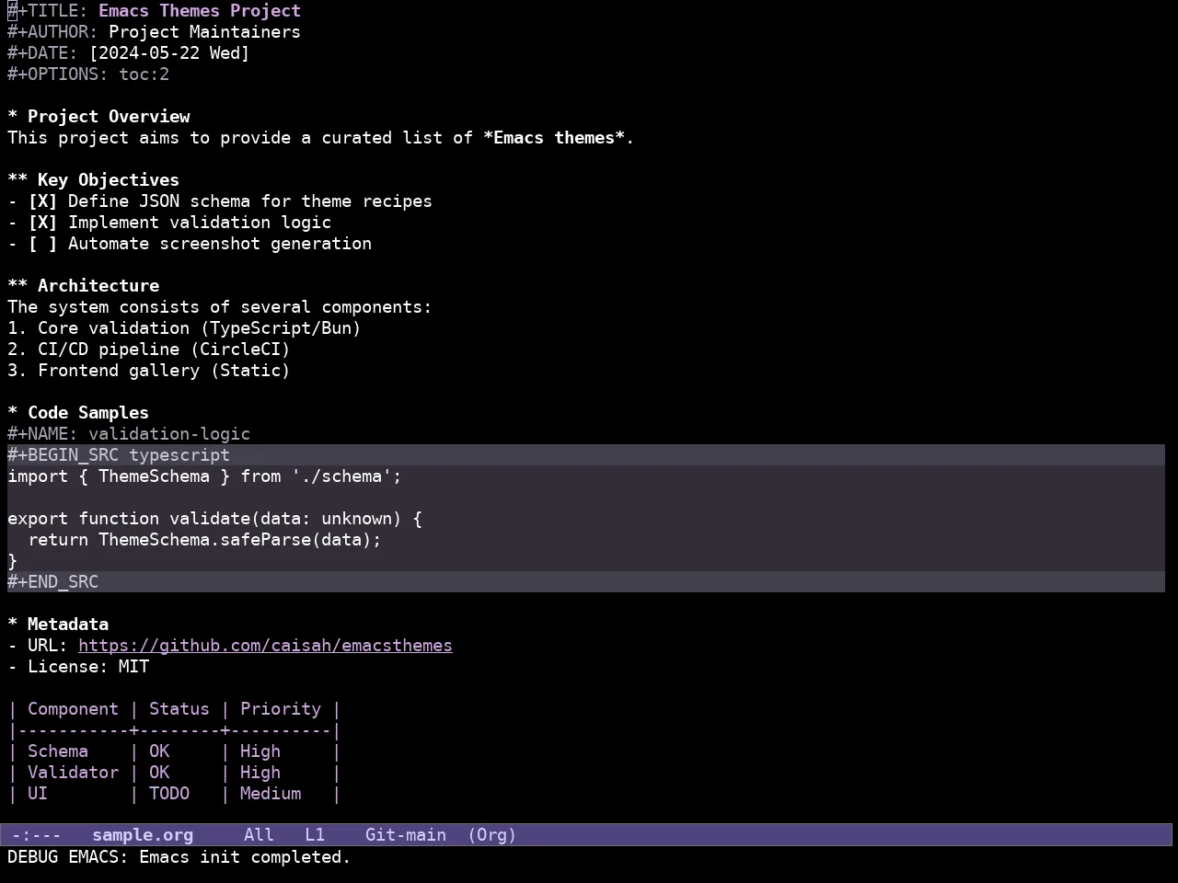Click the 'toc:2' option value
Image resolution: width=1178 pixels, height=883 pixels.
[x=144, y=75]
